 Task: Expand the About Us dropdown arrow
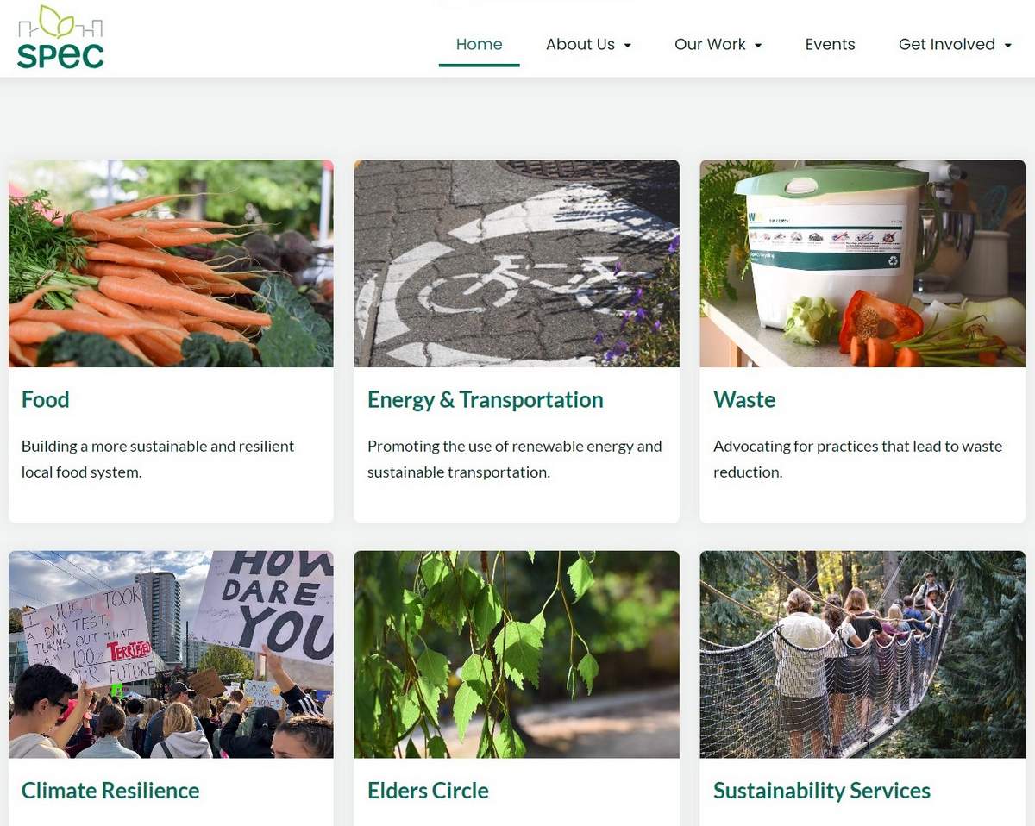tap(628, 45)
